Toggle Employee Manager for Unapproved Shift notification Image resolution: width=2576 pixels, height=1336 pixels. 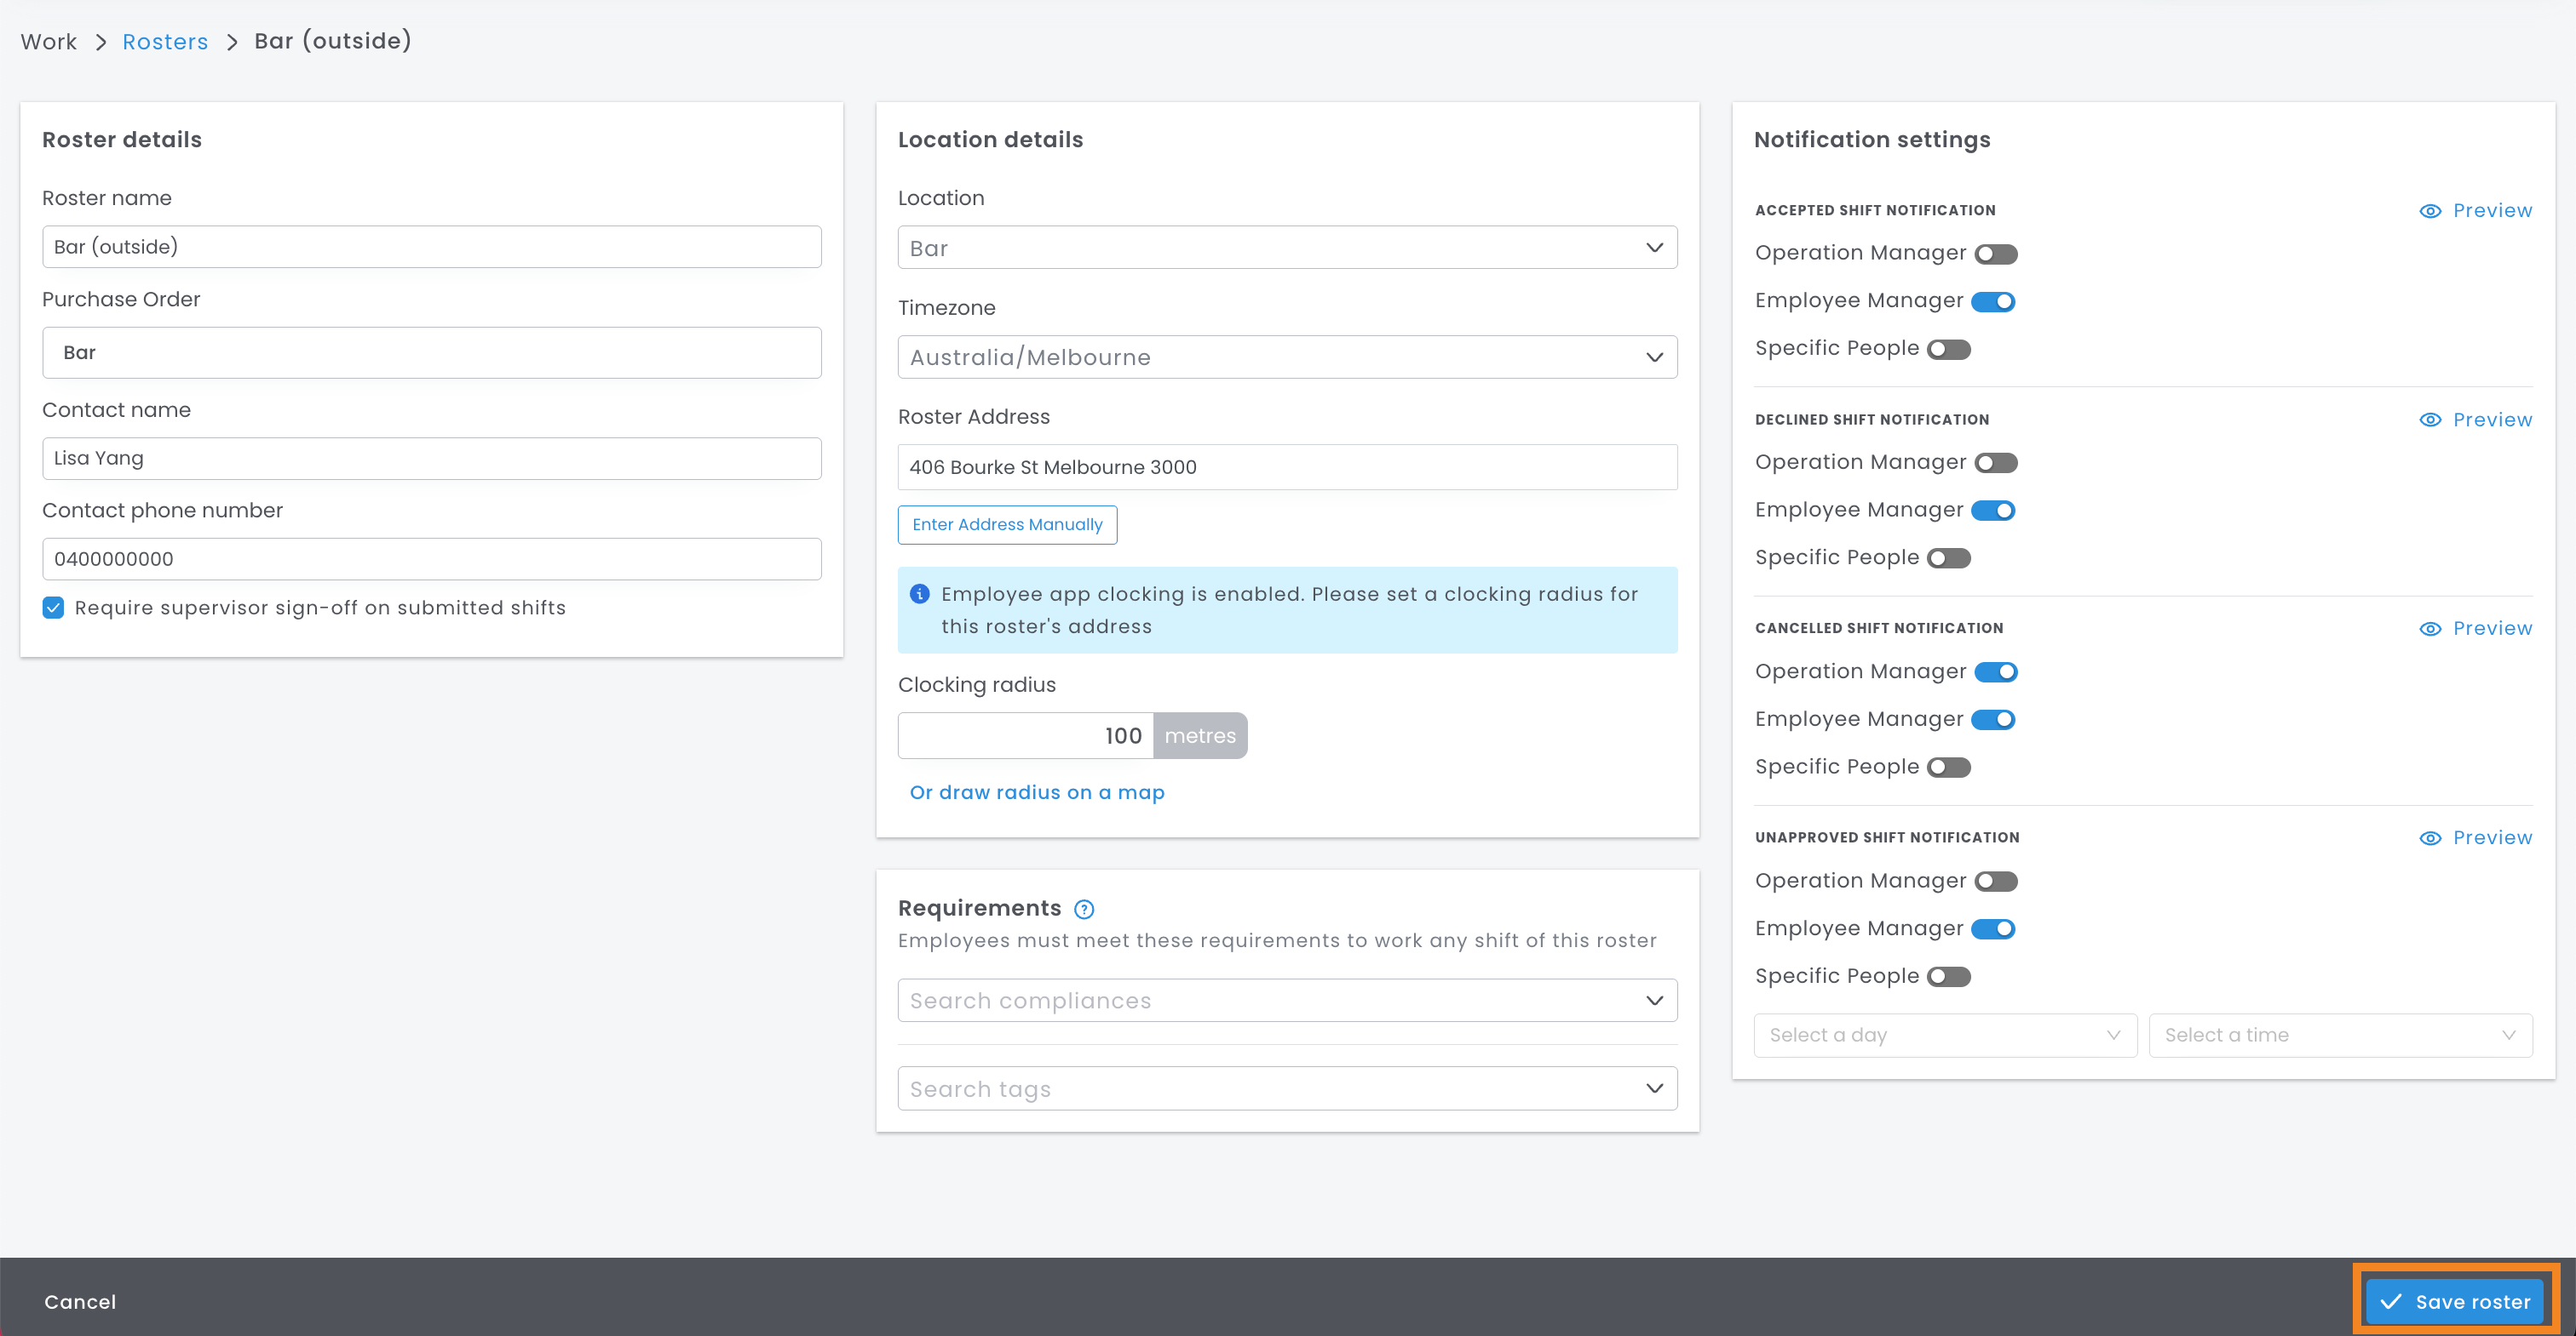coord(1993,929)
